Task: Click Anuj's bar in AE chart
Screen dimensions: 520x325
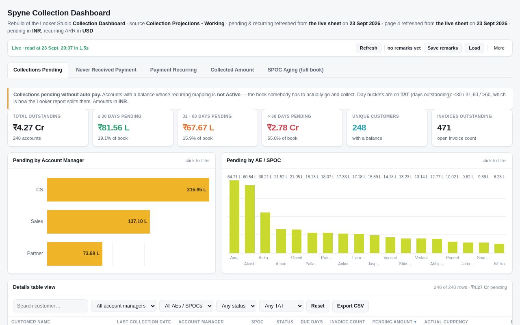Action: pyautogui.click(x=234, y=217)
